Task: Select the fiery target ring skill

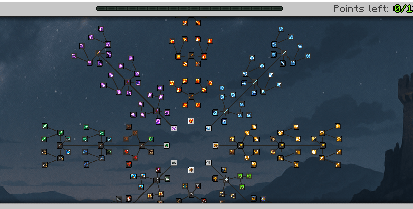Action: click(185, 64)
